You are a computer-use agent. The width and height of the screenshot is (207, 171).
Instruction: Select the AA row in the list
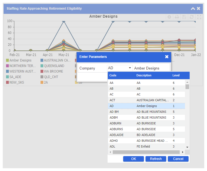(146, 83)
